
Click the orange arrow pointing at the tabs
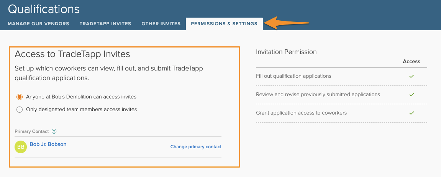coord(287,23)
